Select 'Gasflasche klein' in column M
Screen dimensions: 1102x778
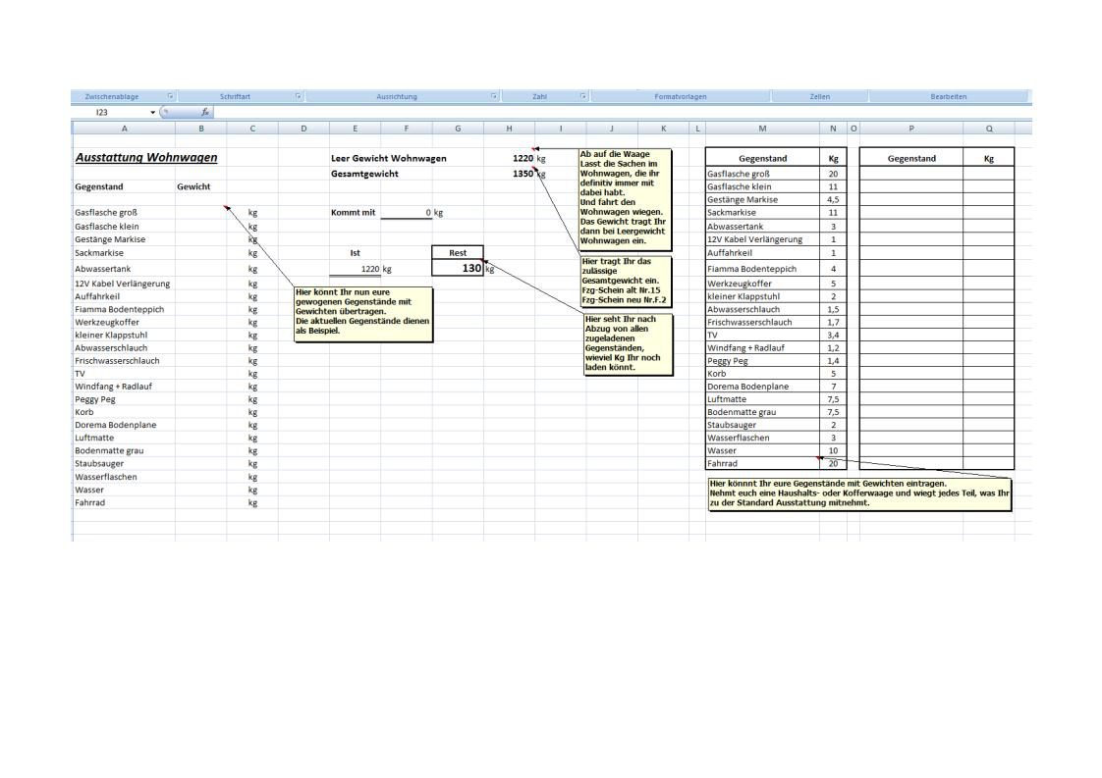(x=740, y=186)
